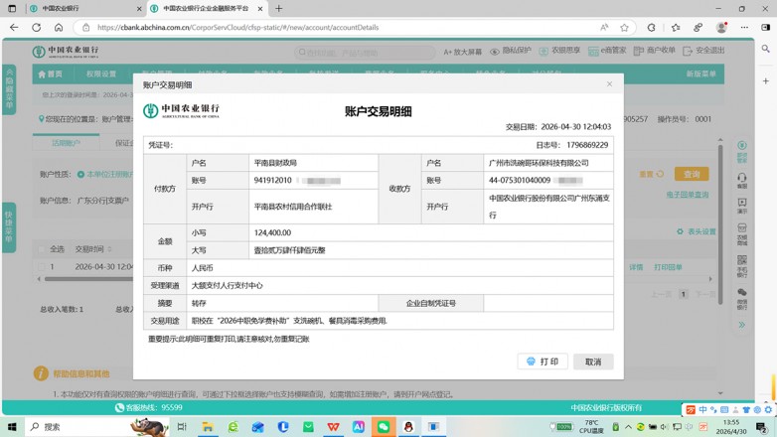Select the 活期账户 tab
Screen dimensions: 777x437
[66, 143]
